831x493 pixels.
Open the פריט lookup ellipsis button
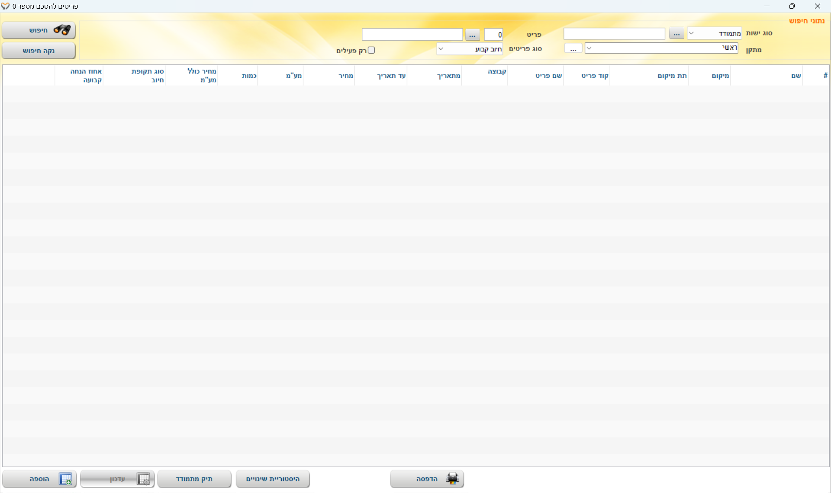(x=472, y=35)
